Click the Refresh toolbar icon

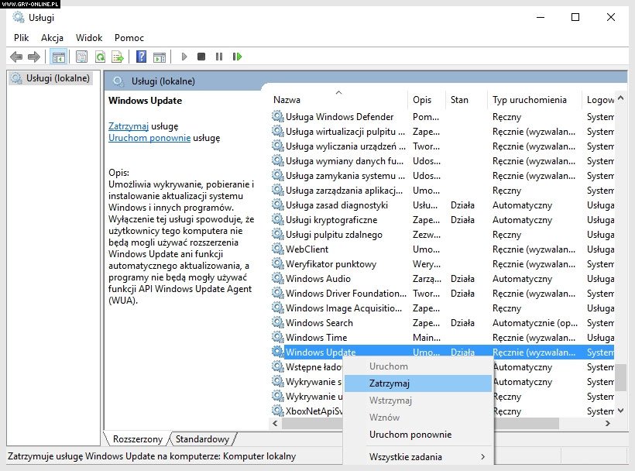pos(100,57)
